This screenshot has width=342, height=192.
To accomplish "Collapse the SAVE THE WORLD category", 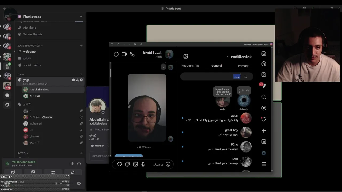I will click(x=30, y=46).
